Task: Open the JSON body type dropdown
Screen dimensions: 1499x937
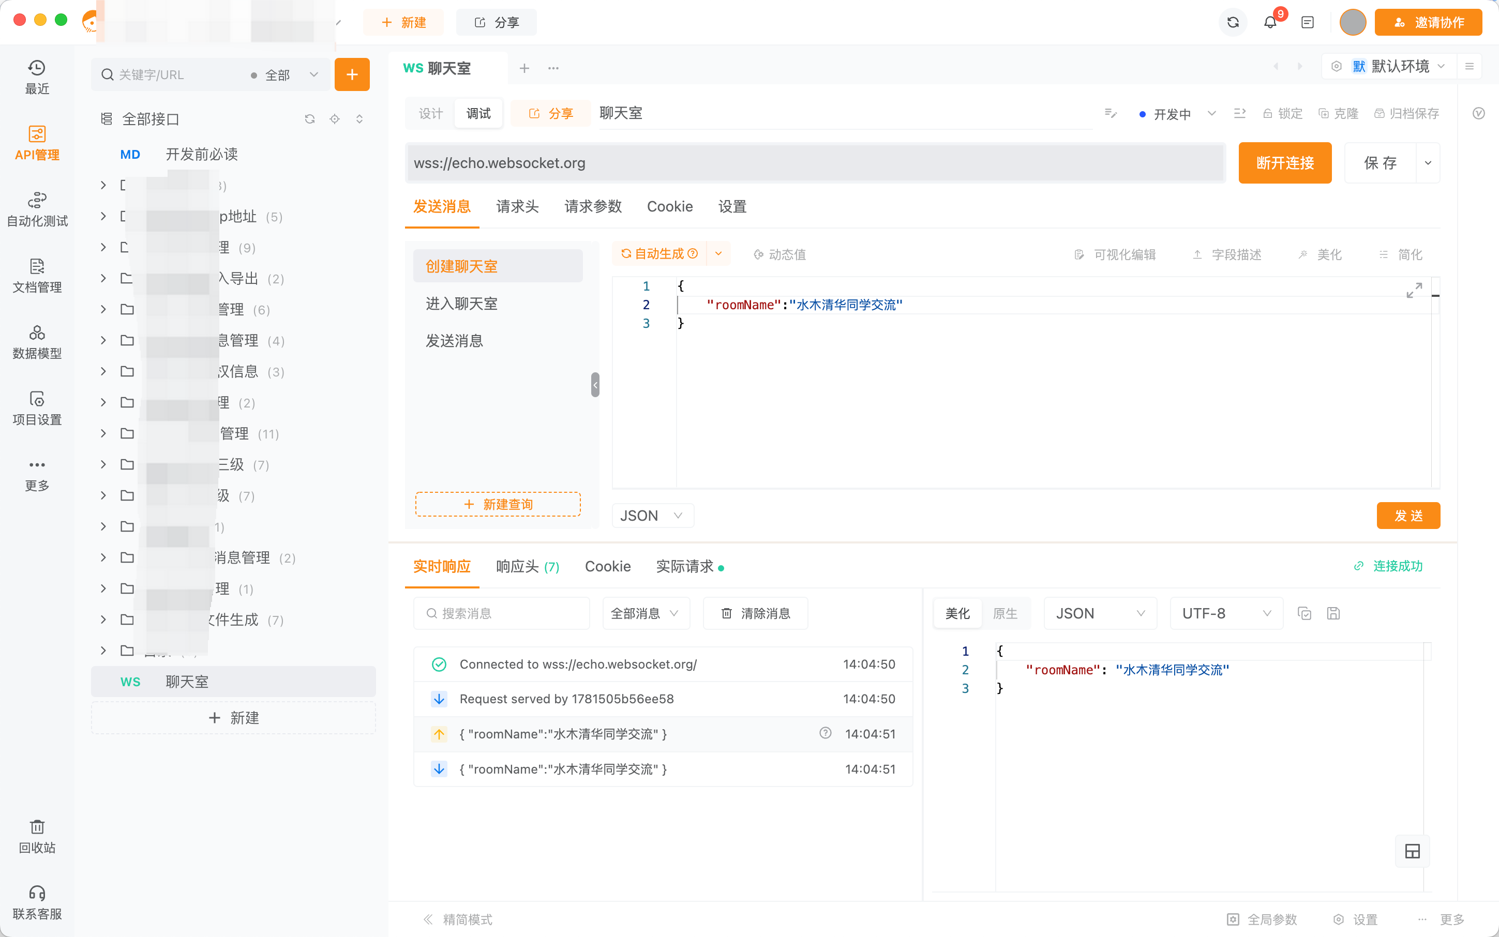Action: [x=652, y=515]
